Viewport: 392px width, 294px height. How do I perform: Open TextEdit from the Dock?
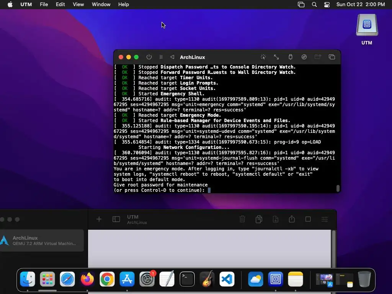pyautogui.click(x=167, y=279)
